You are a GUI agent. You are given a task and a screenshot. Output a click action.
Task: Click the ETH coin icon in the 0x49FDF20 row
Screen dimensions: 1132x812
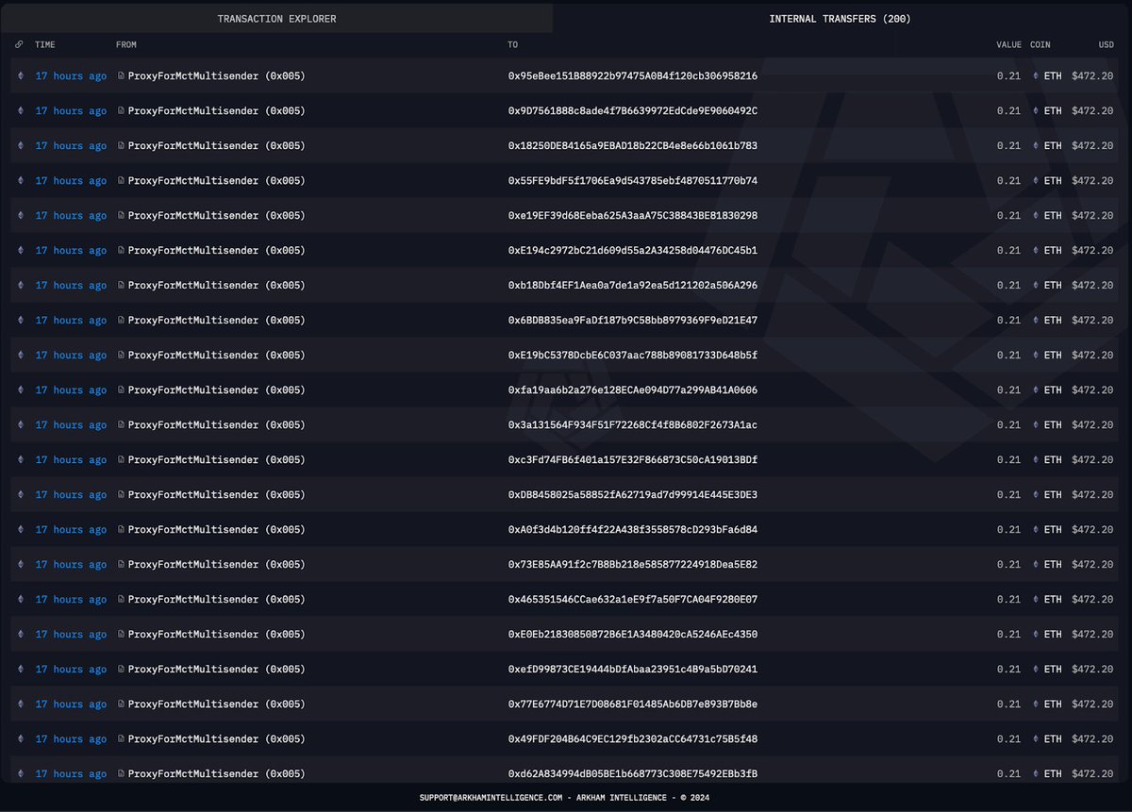click(x=1036, y=739)
